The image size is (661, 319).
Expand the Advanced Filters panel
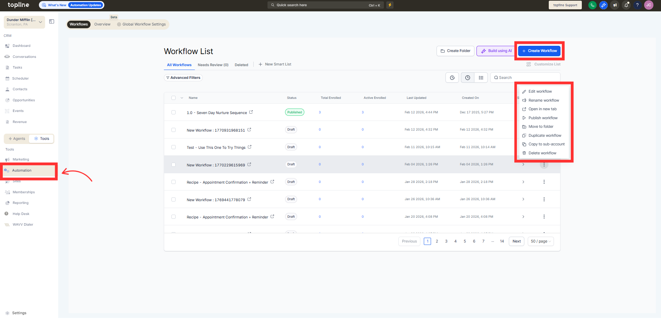(183, 78)
